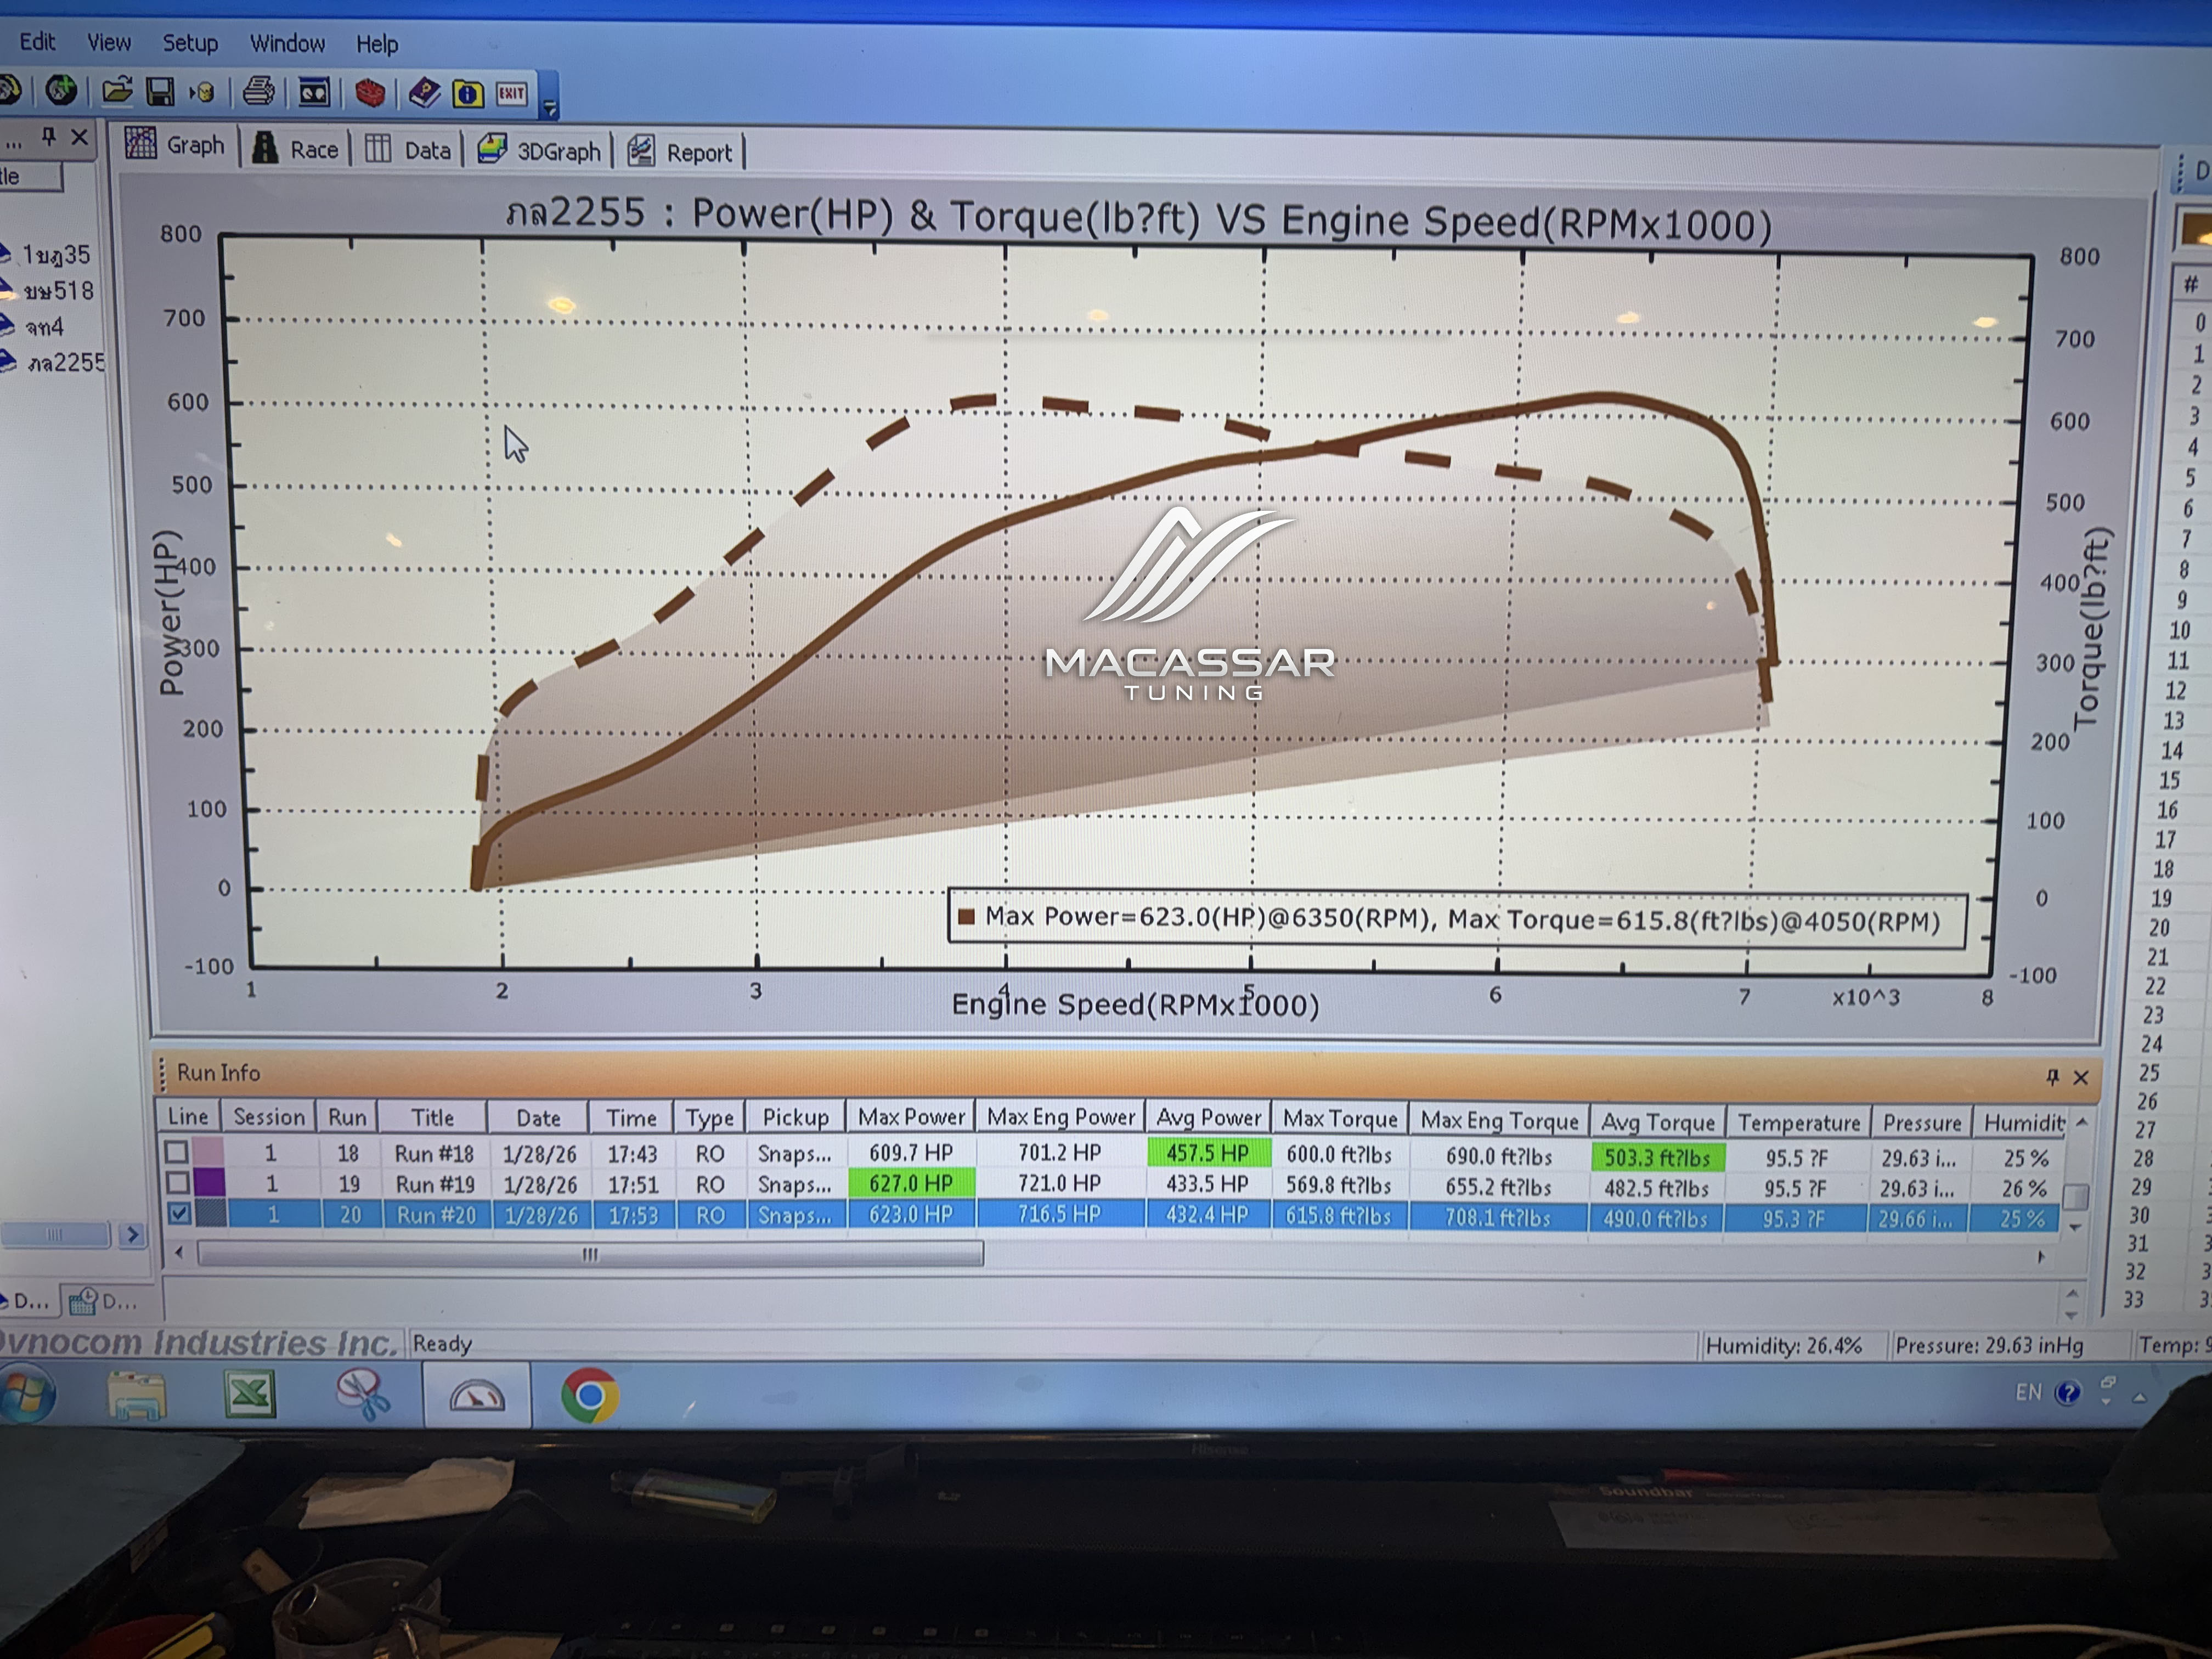Screen dimensions: 2212x1659
Task: Click the red toolbox icon
Action: coord(370,94)
